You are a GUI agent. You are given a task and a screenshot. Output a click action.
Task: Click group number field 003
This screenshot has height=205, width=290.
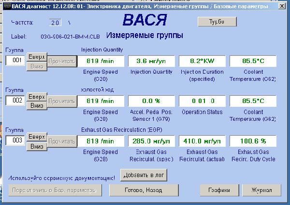tap(15, 141)
